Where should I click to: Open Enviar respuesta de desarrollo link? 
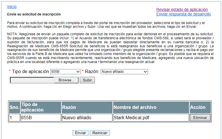[183, 14]
